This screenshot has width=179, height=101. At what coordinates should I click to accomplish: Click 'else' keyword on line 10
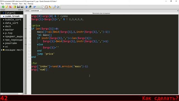pyautogui.click(x=40, y=44)
